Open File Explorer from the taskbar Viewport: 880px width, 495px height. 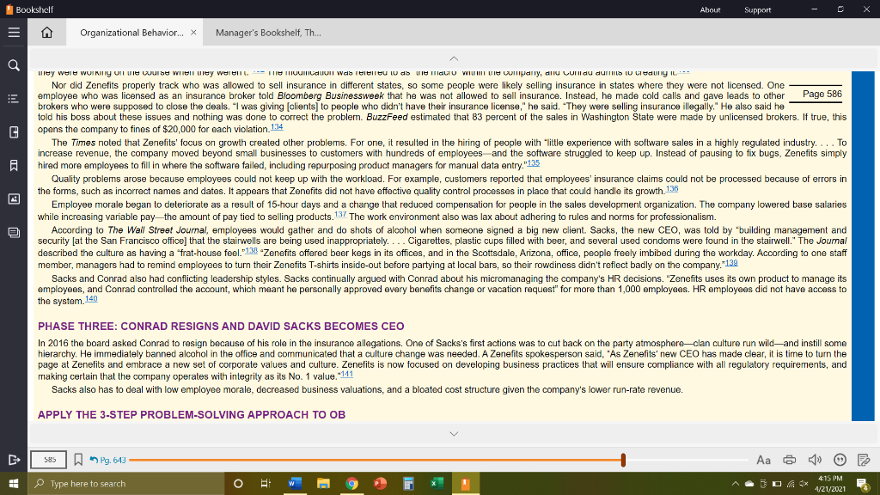[323, 483]
